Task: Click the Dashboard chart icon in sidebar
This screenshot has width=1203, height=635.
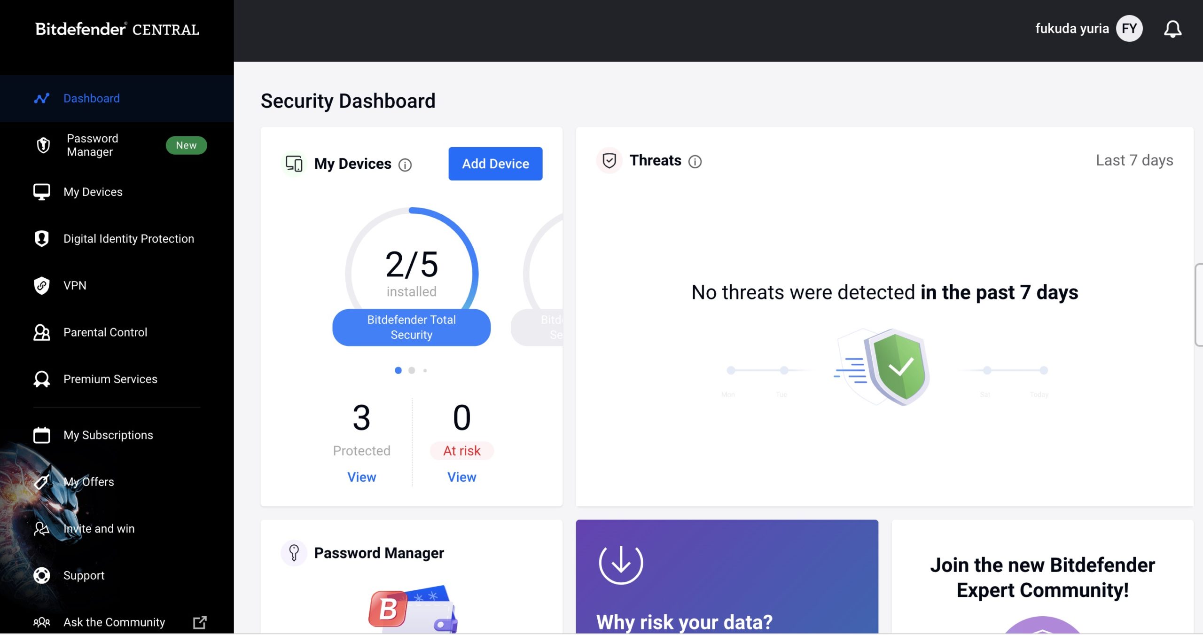Action: pos(42,98)
